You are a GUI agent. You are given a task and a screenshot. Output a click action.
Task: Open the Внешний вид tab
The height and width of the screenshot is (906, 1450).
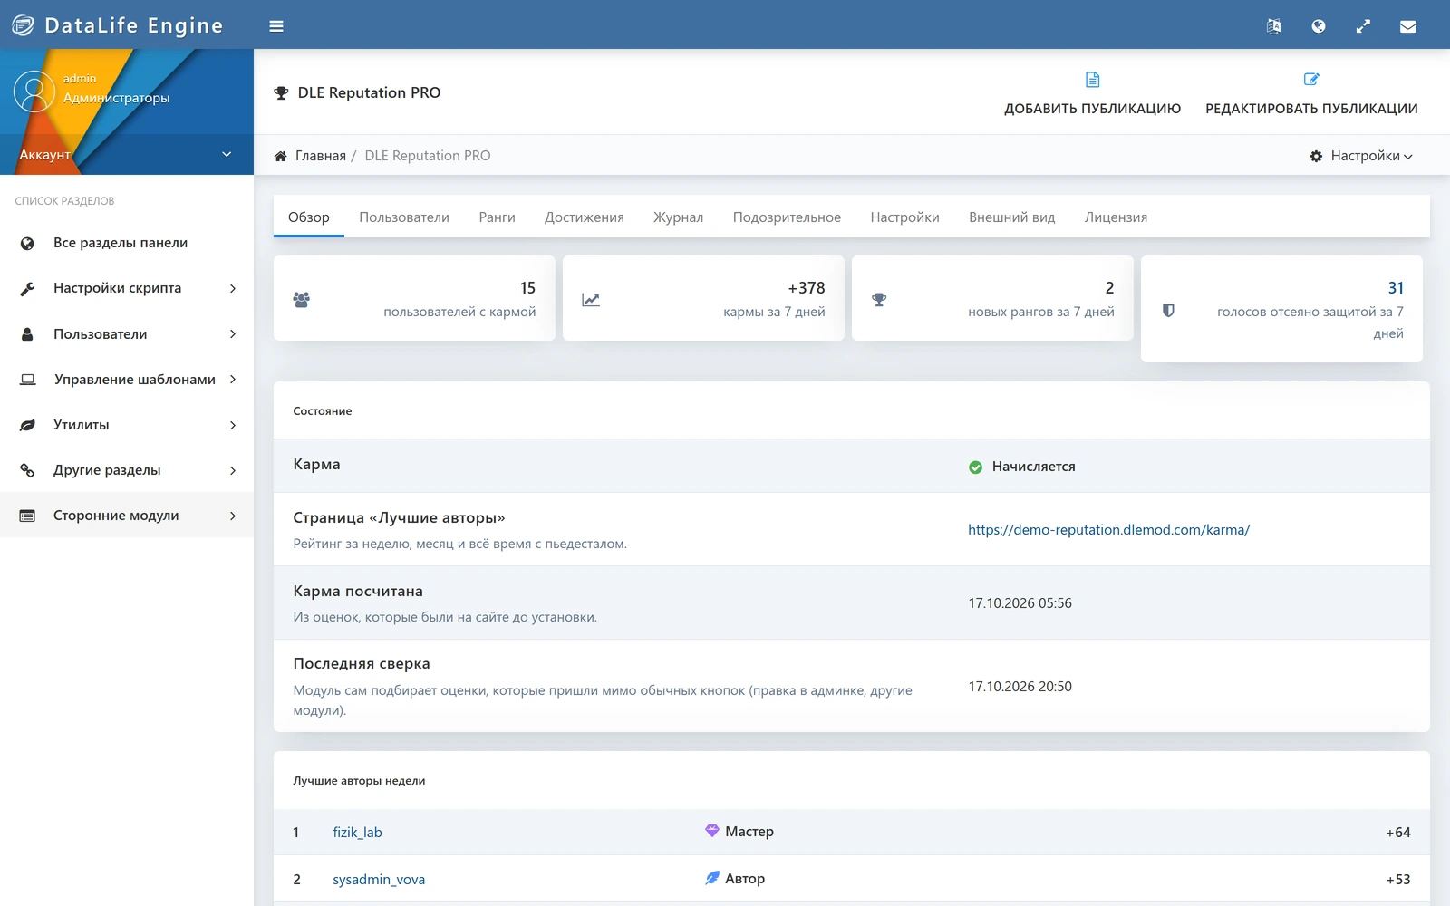pos(1012,217)
